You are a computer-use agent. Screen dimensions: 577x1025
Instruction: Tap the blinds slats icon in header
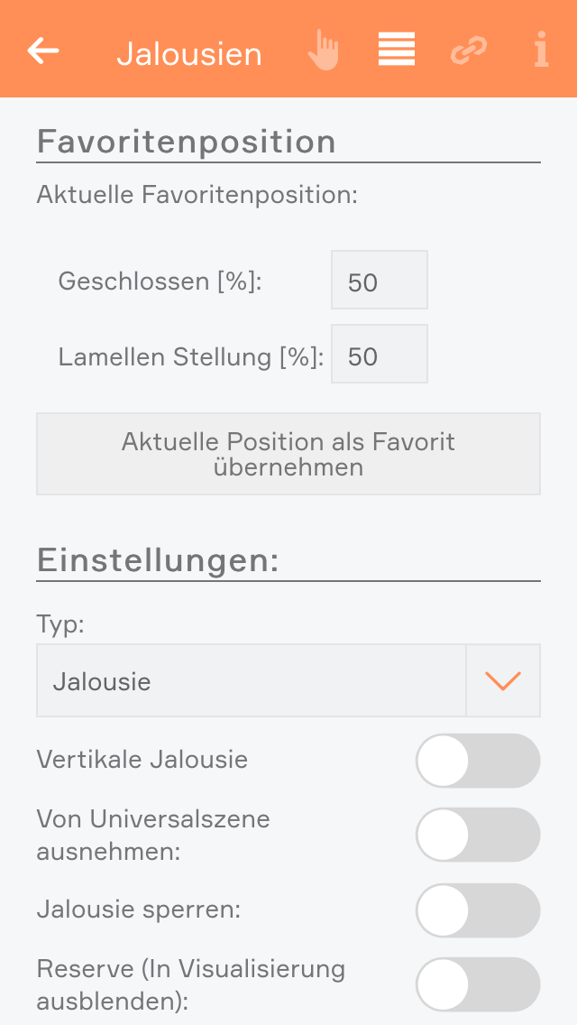point(396,50)
